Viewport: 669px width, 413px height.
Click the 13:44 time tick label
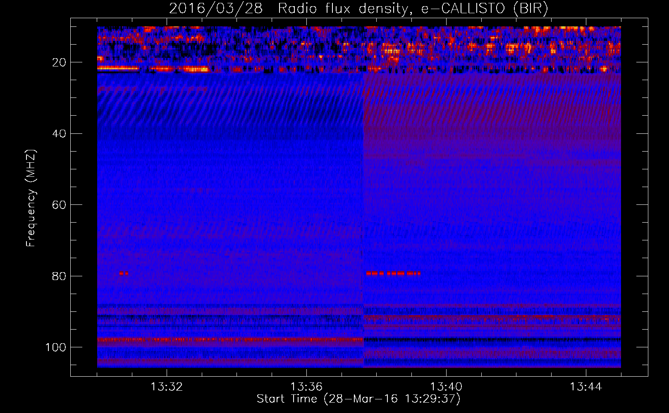(x=586, y=387)
